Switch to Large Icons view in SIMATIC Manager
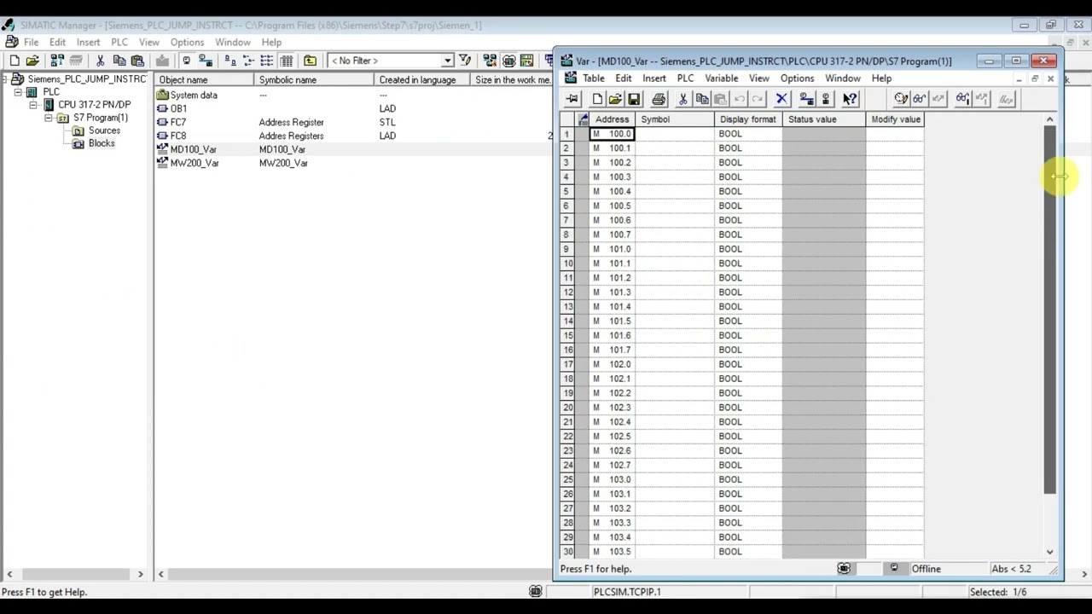This screenshot has height=614, width=1092. point(229,61)
